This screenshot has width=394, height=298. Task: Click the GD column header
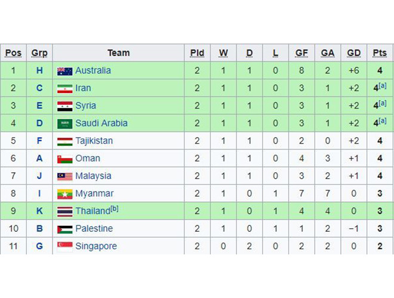354,53
